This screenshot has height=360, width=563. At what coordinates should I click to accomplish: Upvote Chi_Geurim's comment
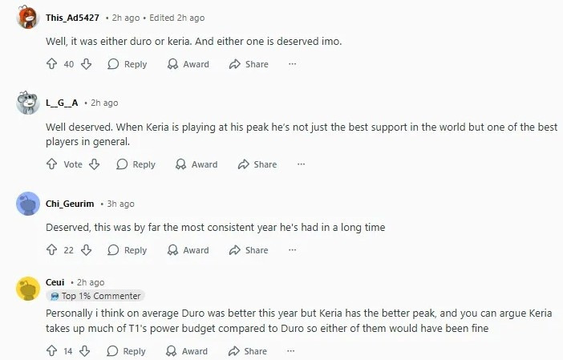(52, 250)
